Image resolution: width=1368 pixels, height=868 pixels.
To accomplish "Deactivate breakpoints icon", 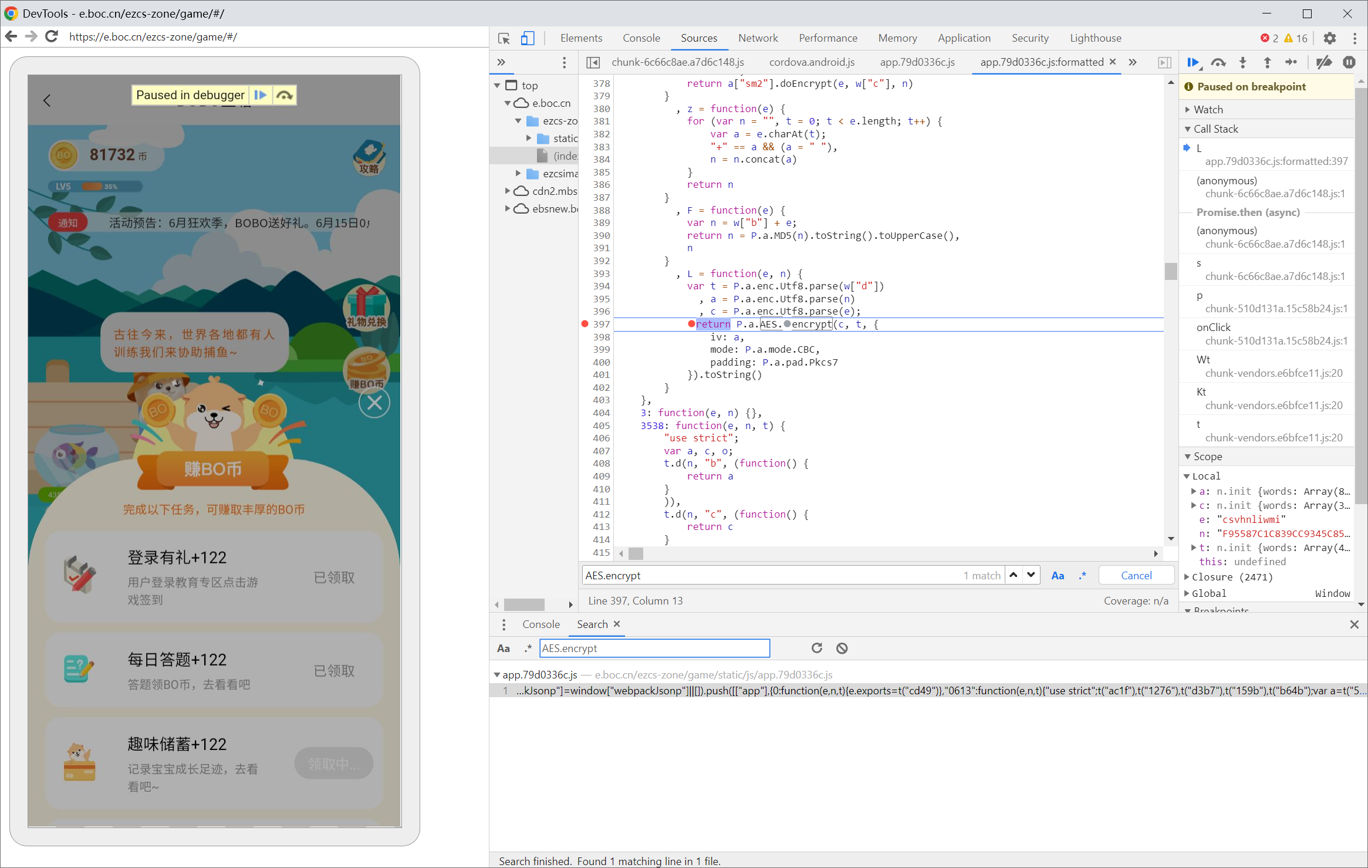I will (x=1324, y=62).
